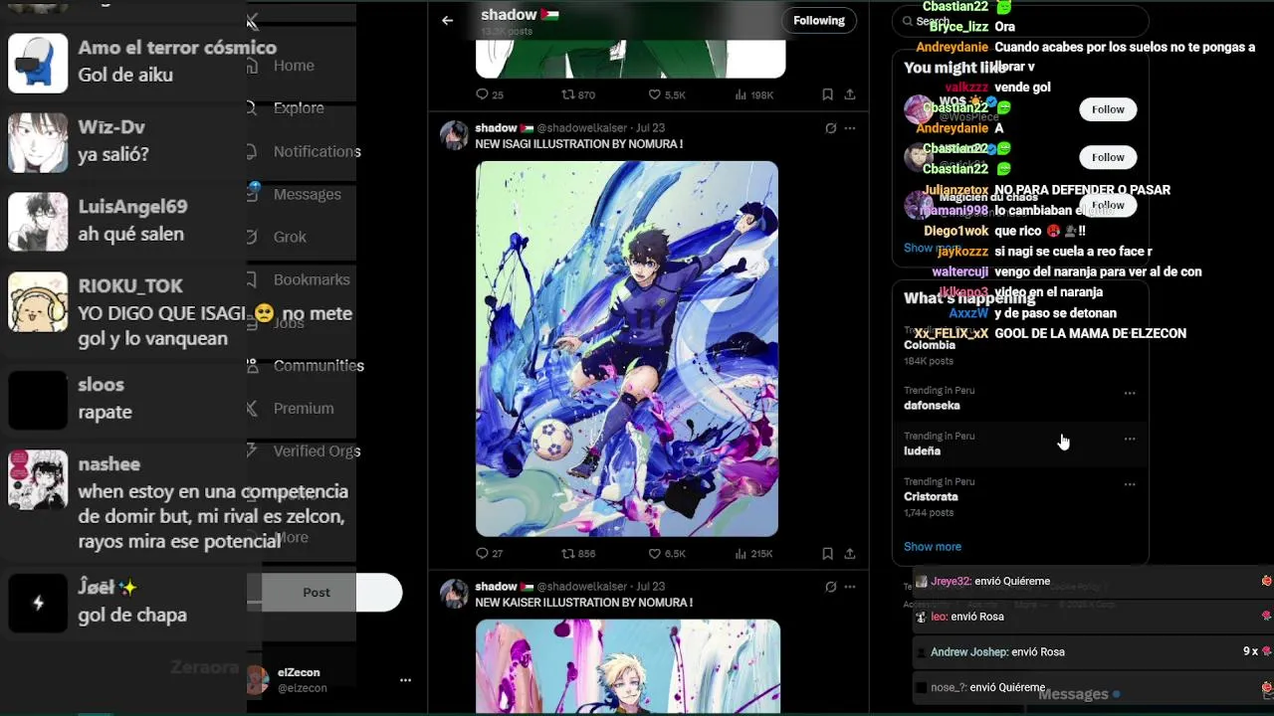Open the Isagi illustration image

(627, 348)
